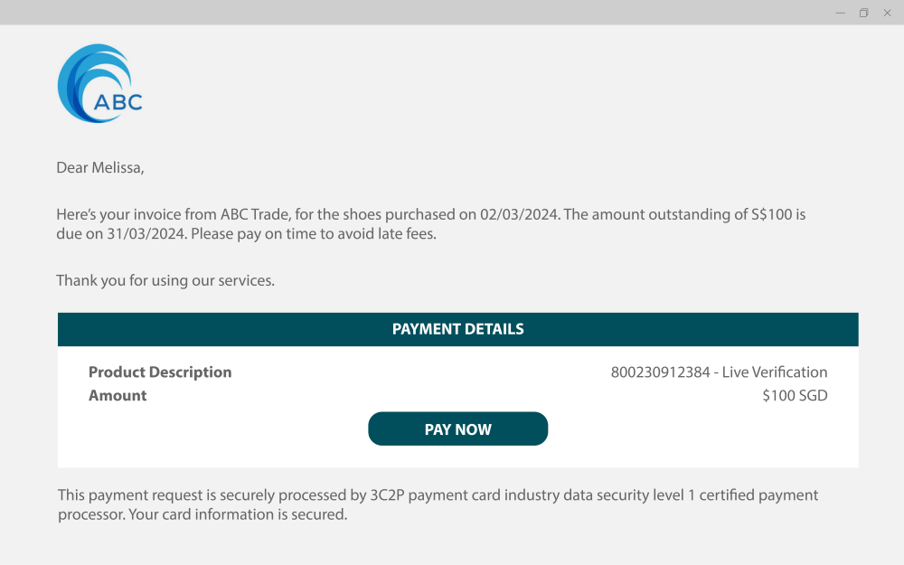904x565 pixels.
Task: Click the white payment details panel
Action: pyautogui.click(x=457, y=407)
